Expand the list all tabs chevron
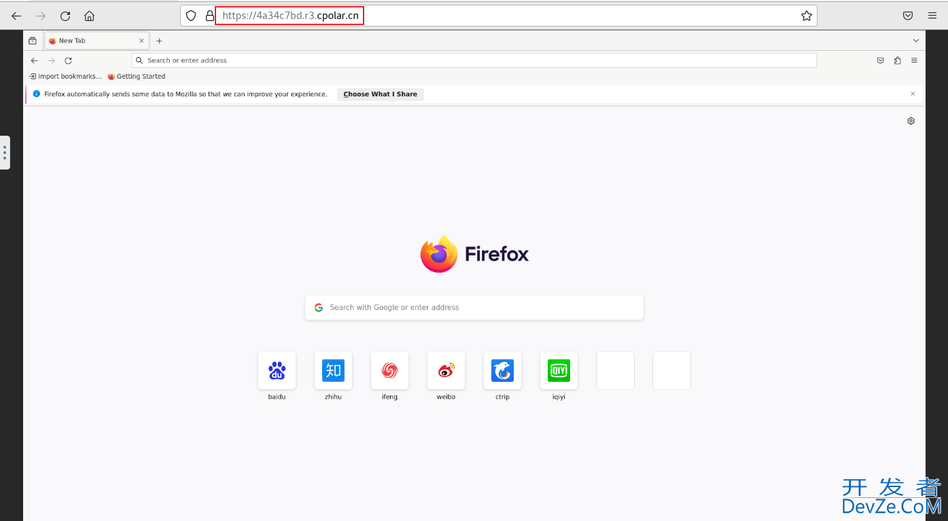 coord(916,41)
